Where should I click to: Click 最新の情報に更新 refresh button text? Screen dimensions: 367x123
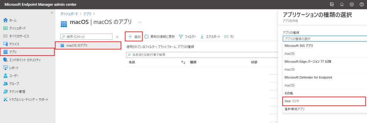pos(162,37)
